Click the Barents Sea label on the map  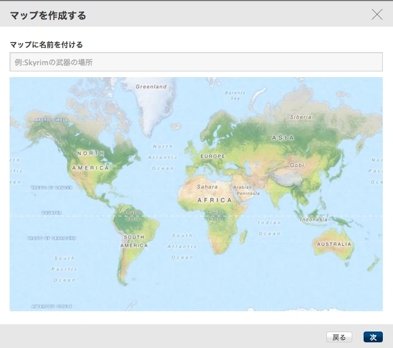click(x=235, y=95)
